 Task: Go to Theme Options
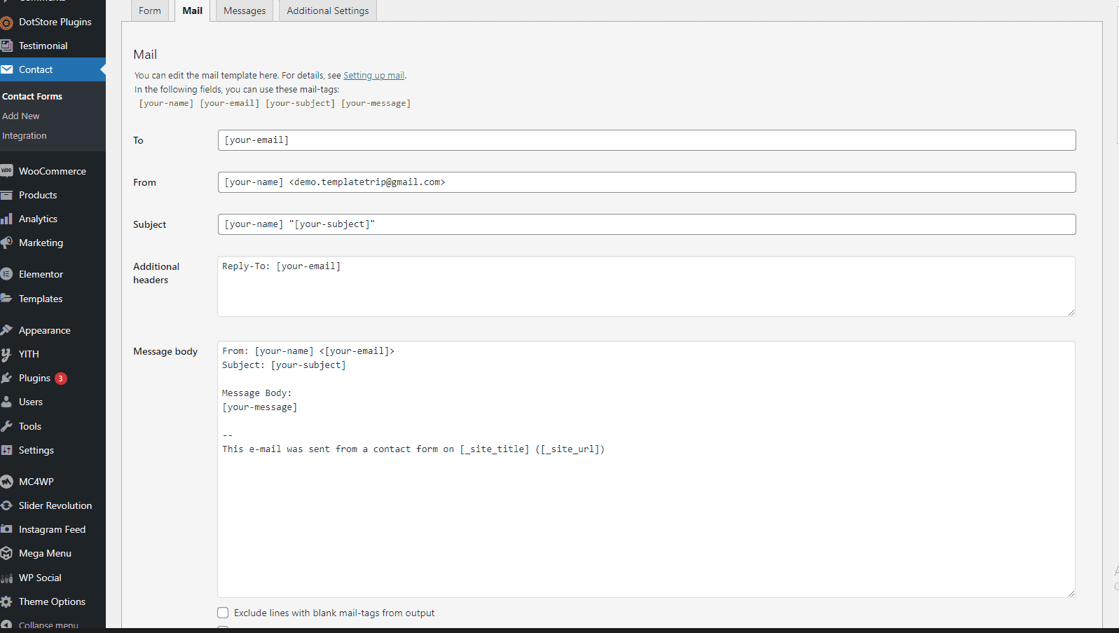[x=52, y=601]
